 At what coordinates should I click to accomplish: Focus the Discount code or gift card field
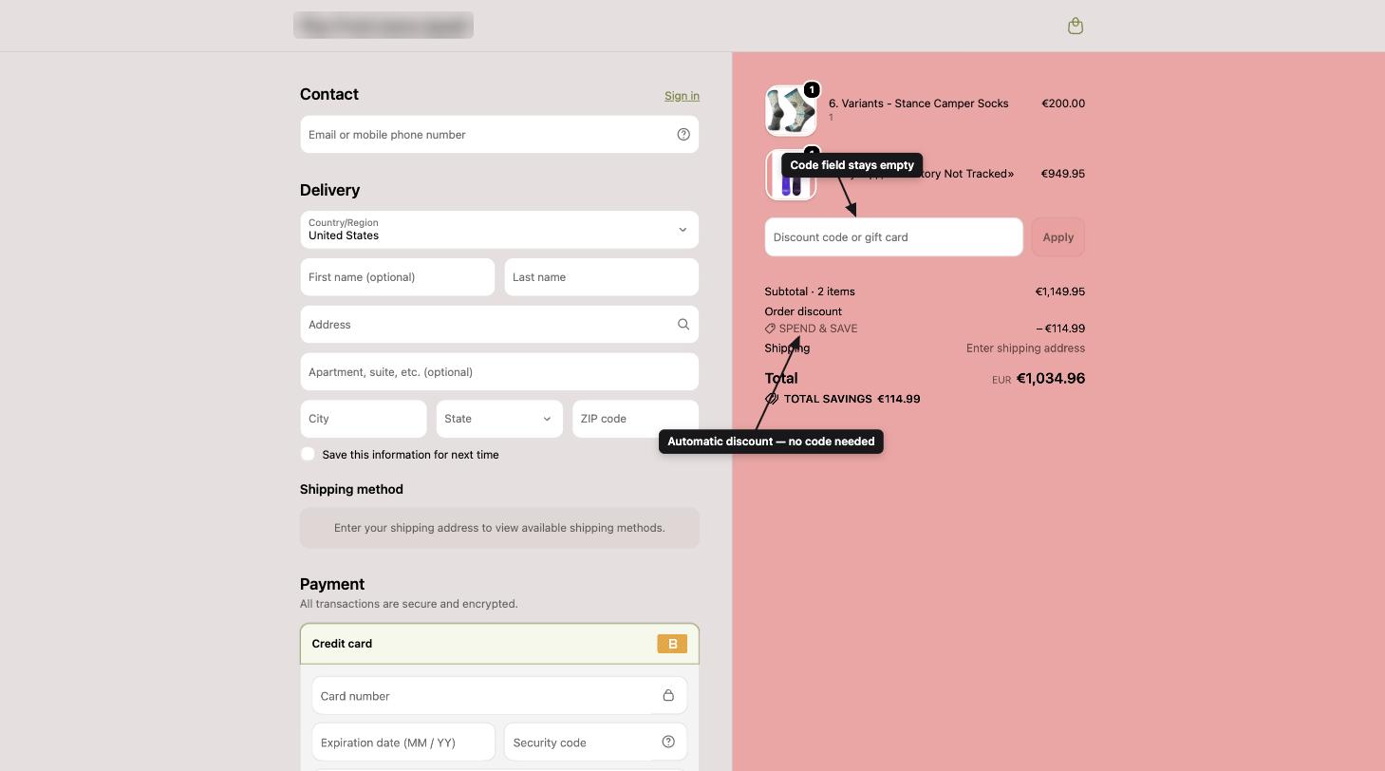point(894,237)
